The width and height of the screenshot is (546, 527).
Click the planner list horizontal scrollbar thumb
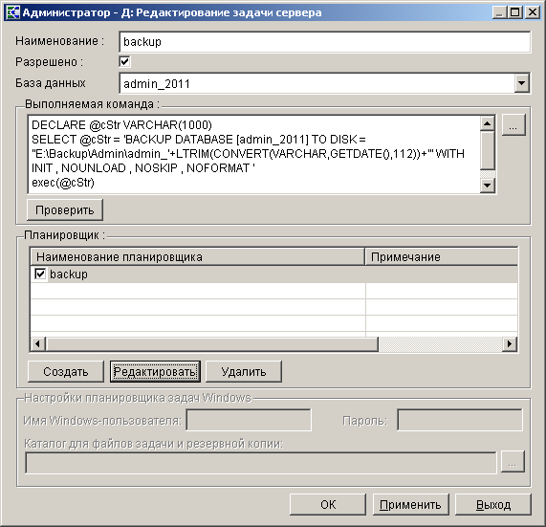(212, 344)
